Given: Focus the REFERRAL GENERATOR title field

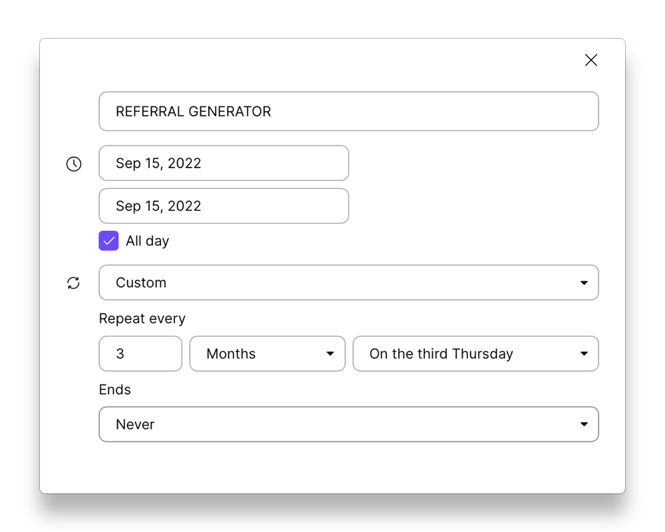Looking at the screenshot, I should (x=348, y=111).
